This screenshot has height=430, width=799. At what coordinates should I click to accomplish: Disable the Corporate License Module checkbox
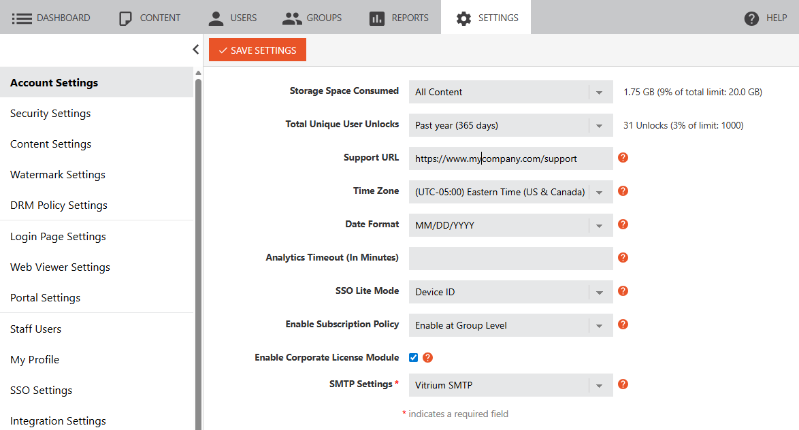(413, 357)
